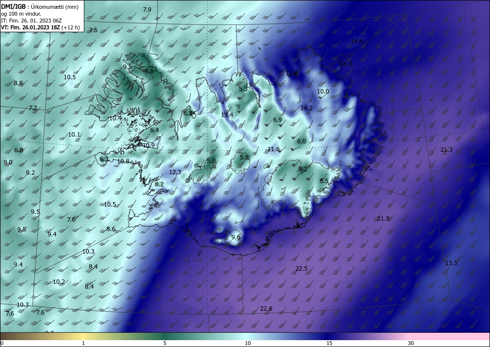Click the '15' label on the color scale
The width and height of the screenshot is (490, 347).
[x=329, y=344]
